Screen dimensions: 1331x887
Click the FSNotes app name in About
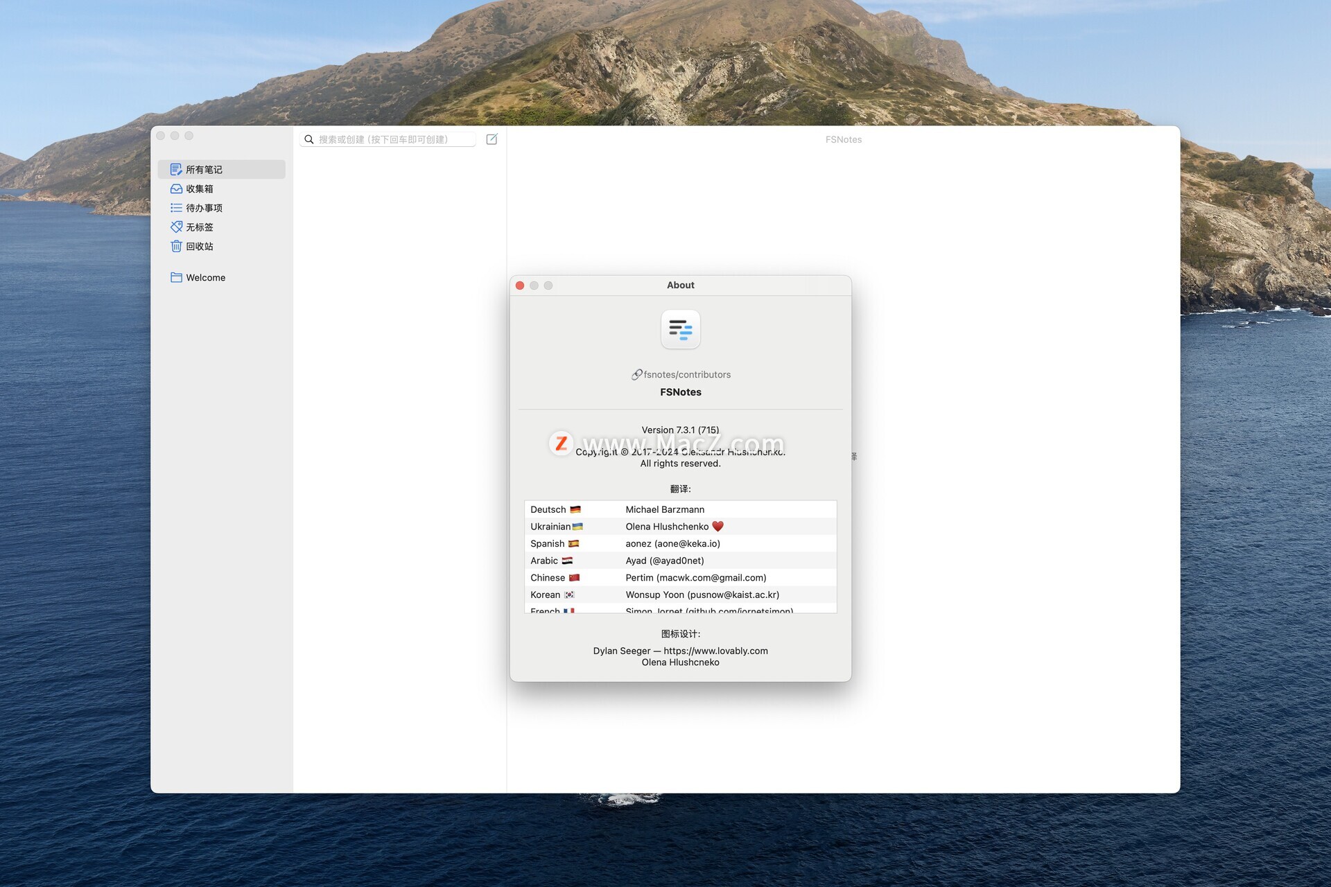coord(681,392)
